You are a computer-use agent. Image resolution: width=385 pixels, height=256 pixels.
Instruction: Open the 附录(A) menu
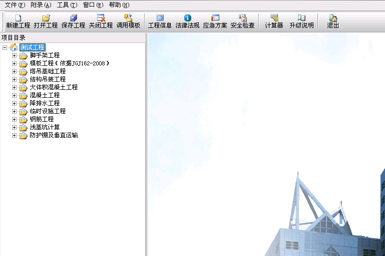(41, 5)
